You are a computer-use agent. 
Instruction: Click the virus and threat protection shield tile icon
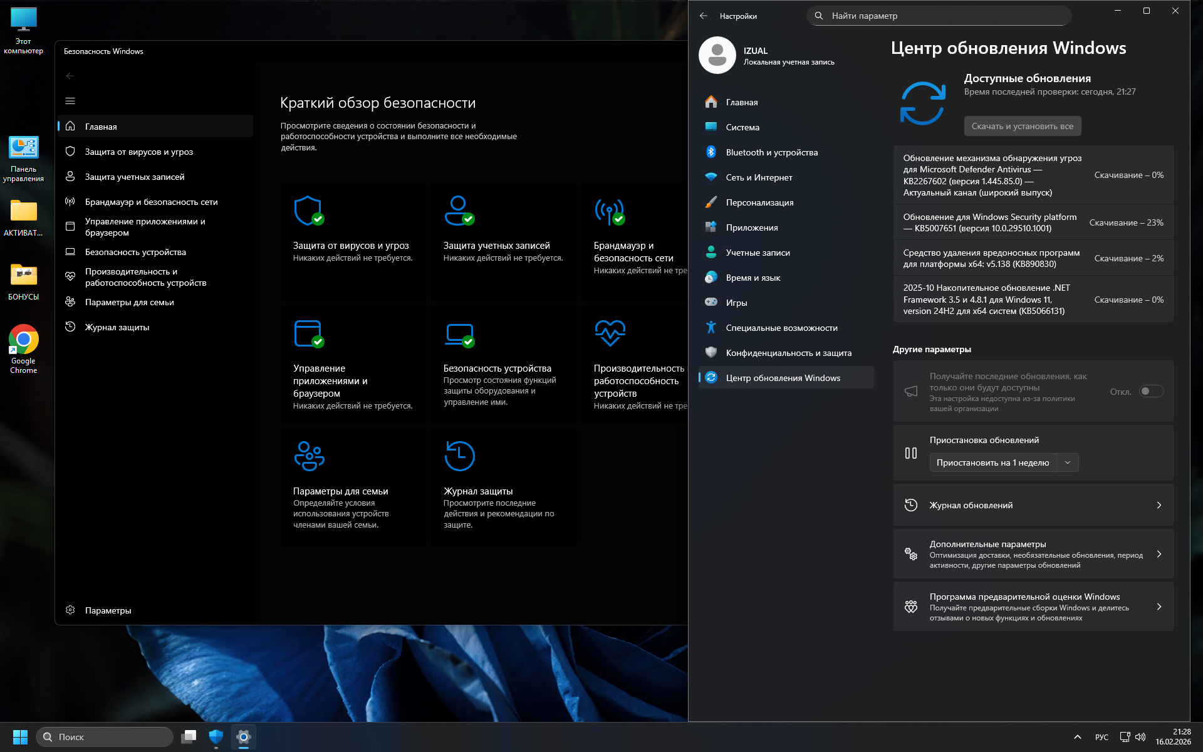click(x=308, y=211)
